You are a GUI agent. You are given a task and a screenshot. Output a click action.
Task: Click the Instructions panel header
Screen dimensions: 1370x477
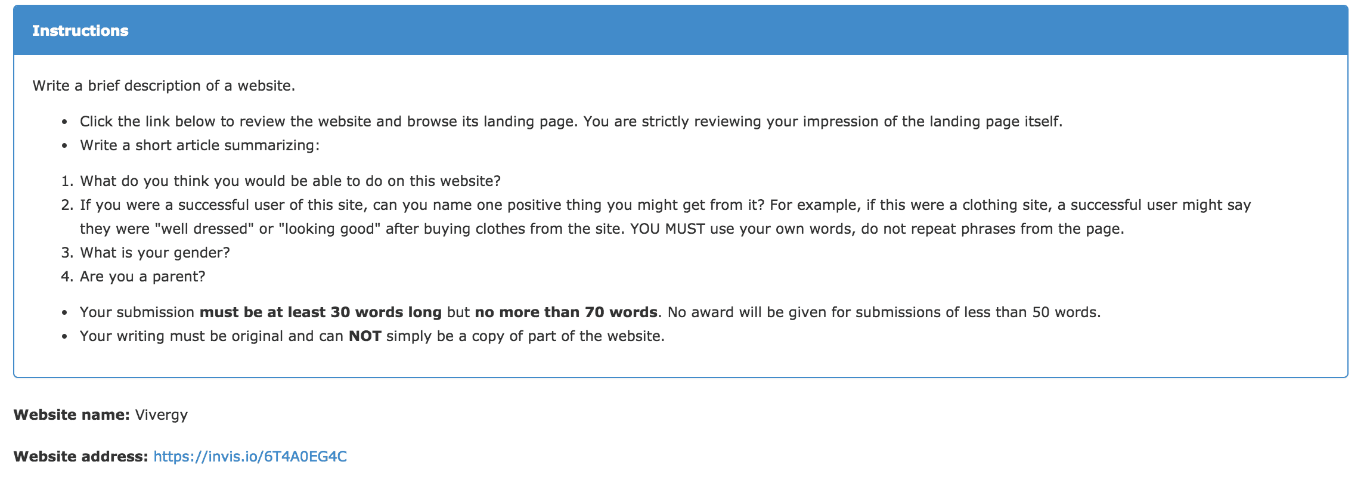[80, 31]
